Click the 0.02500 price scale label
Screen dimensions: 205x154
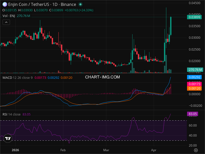(194, 50)
